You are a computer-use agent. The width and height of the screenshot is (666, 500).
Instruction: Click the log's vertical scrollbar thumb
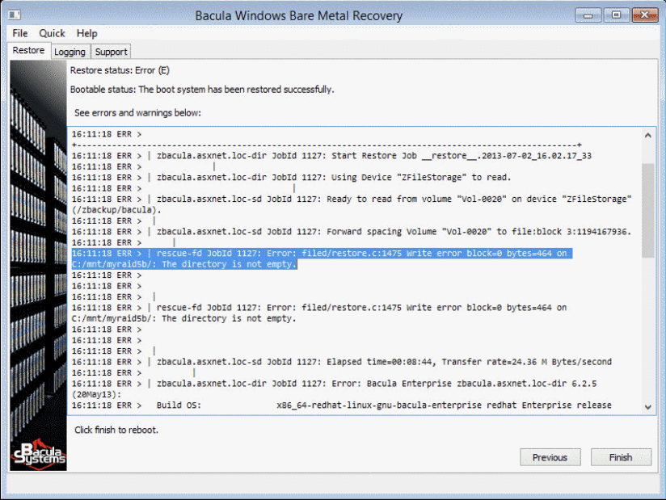point(648,210)
